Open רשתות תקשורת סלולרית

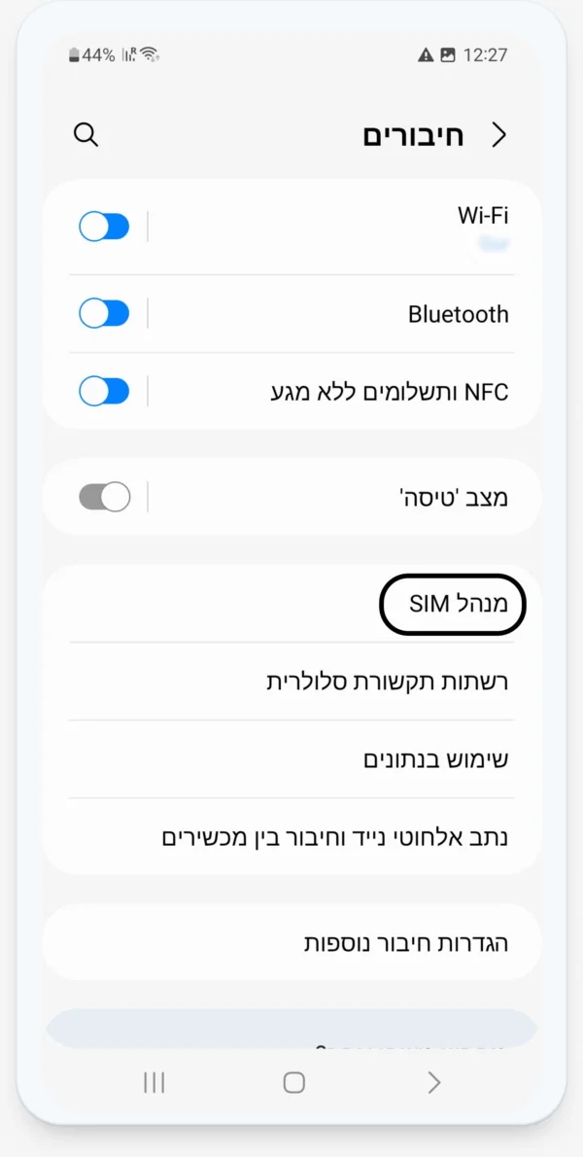pos(387,682)
